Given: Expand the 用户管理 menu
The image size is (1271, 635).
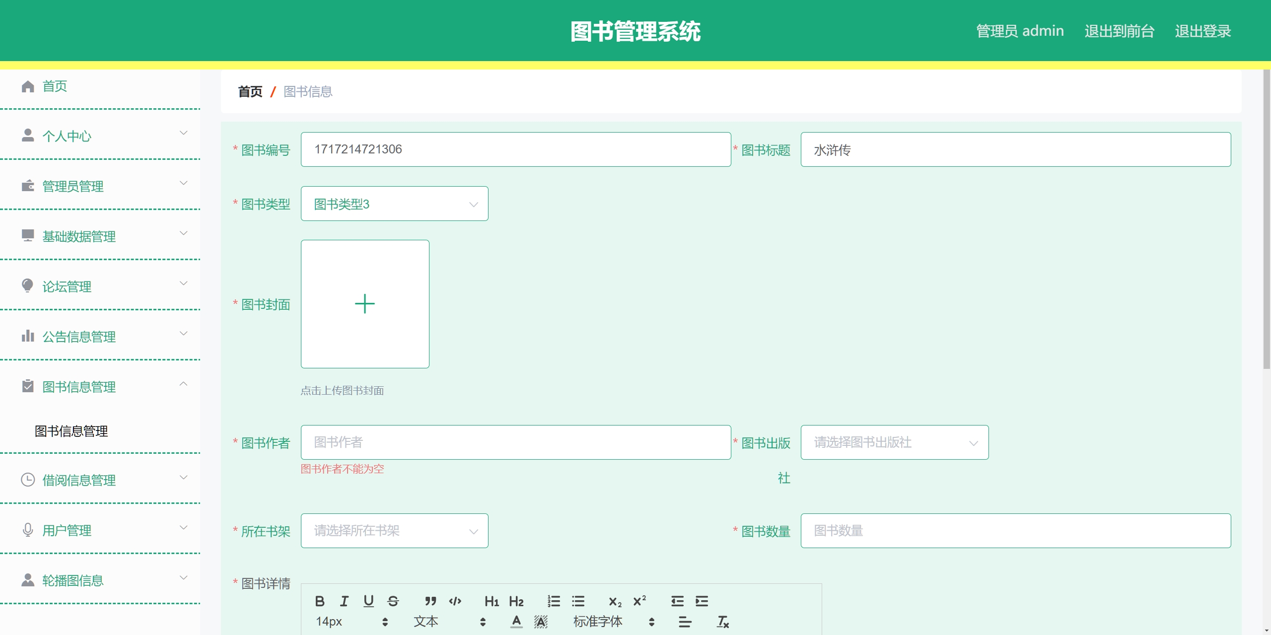Looking at the screenshot, I should tap(183, 527).
